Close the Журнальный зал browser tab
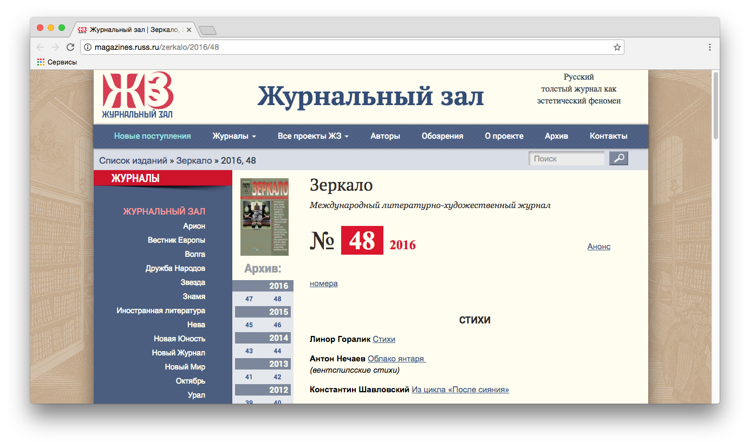750x447 pixels. pos(189,29)
